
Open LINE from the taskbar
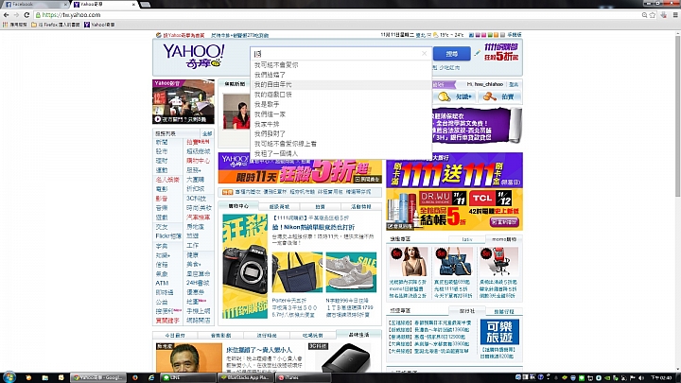pos(187,377)
